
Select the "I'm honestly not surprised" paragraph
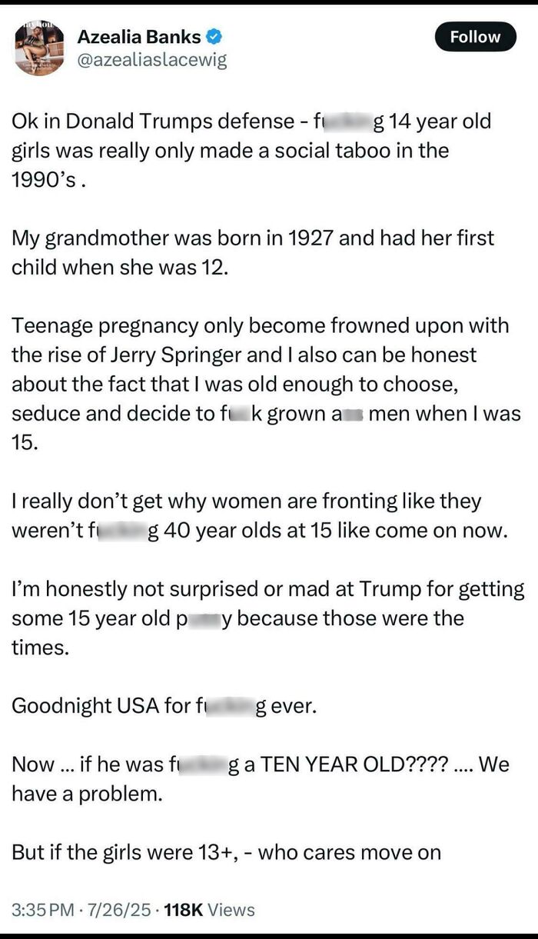click(x=268, y=618)
